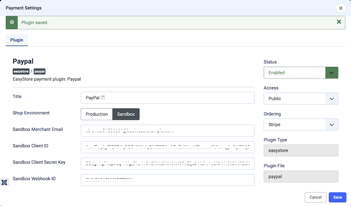Image resolution: width=351 pixels, height=206 pixels.
Task: Close the Payment Settings dialog
Action: click(340, 8)
